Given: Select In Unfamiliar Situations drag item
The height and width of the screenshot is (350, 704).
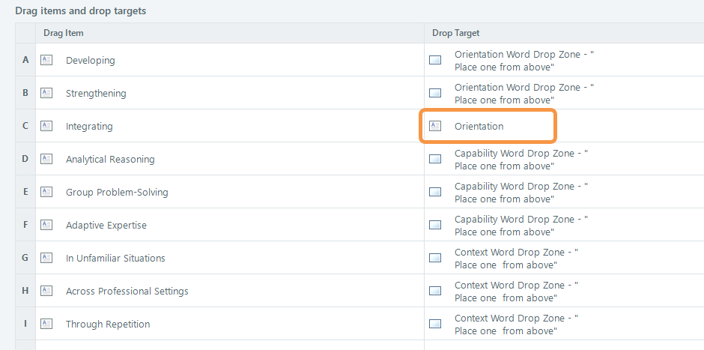Looking at the screenshot, I should pyautogui.click(x=115, y=258).
